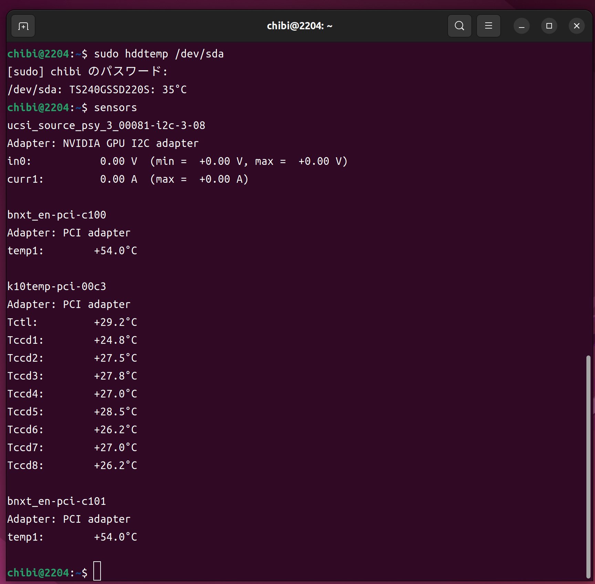Click the TS240GSSD220S drive temperature line

97,90
